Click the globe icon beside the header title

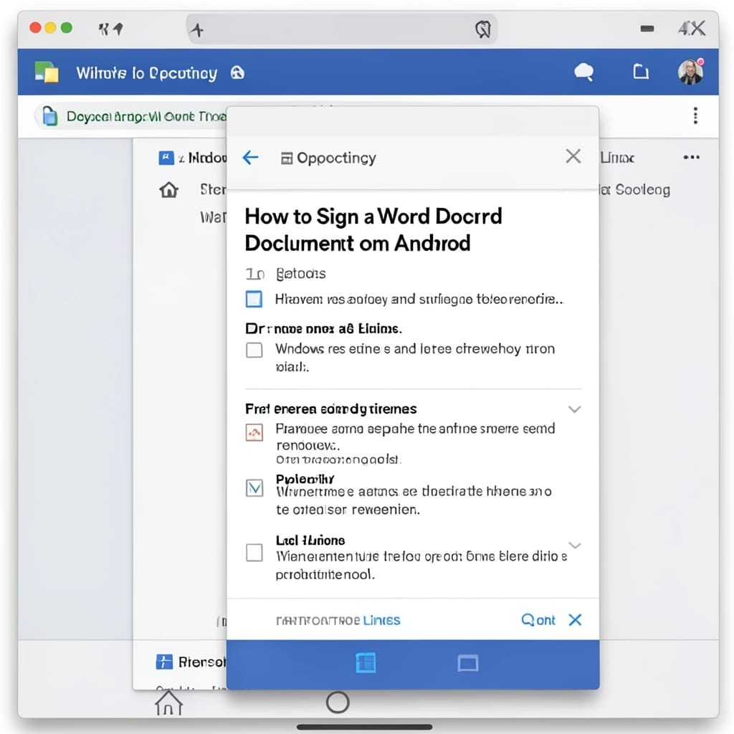[x=237, y=72]
